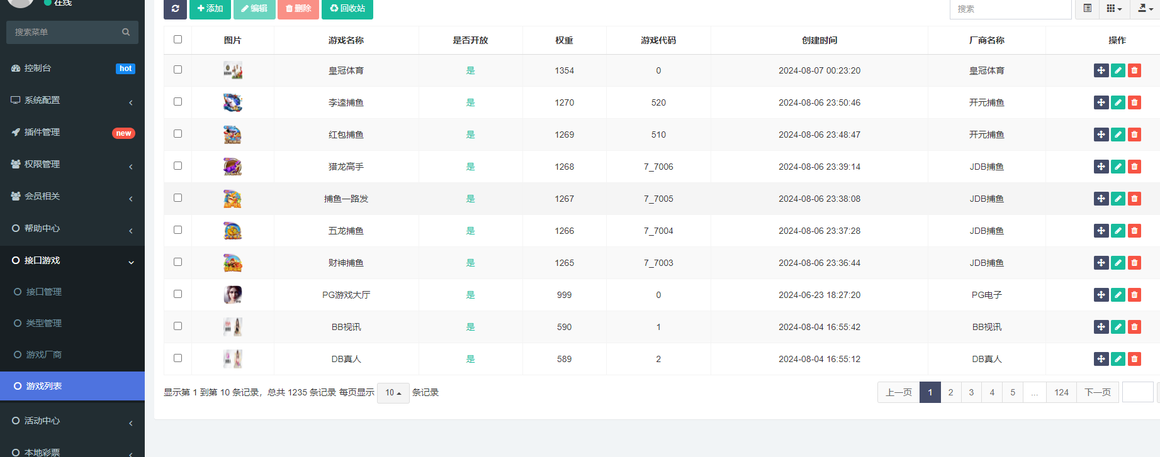1160x457 pixels.
Task: Click the red delete icon for 皇冠体育 row
Action: (x=1134, y=70)
